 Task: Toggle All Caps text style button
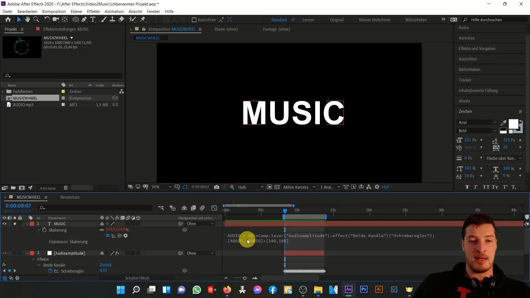[x=486, y=187]
